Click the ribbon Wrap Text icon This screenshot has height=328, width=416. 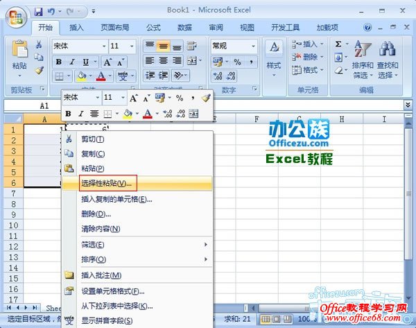click(x=192, y=46)
